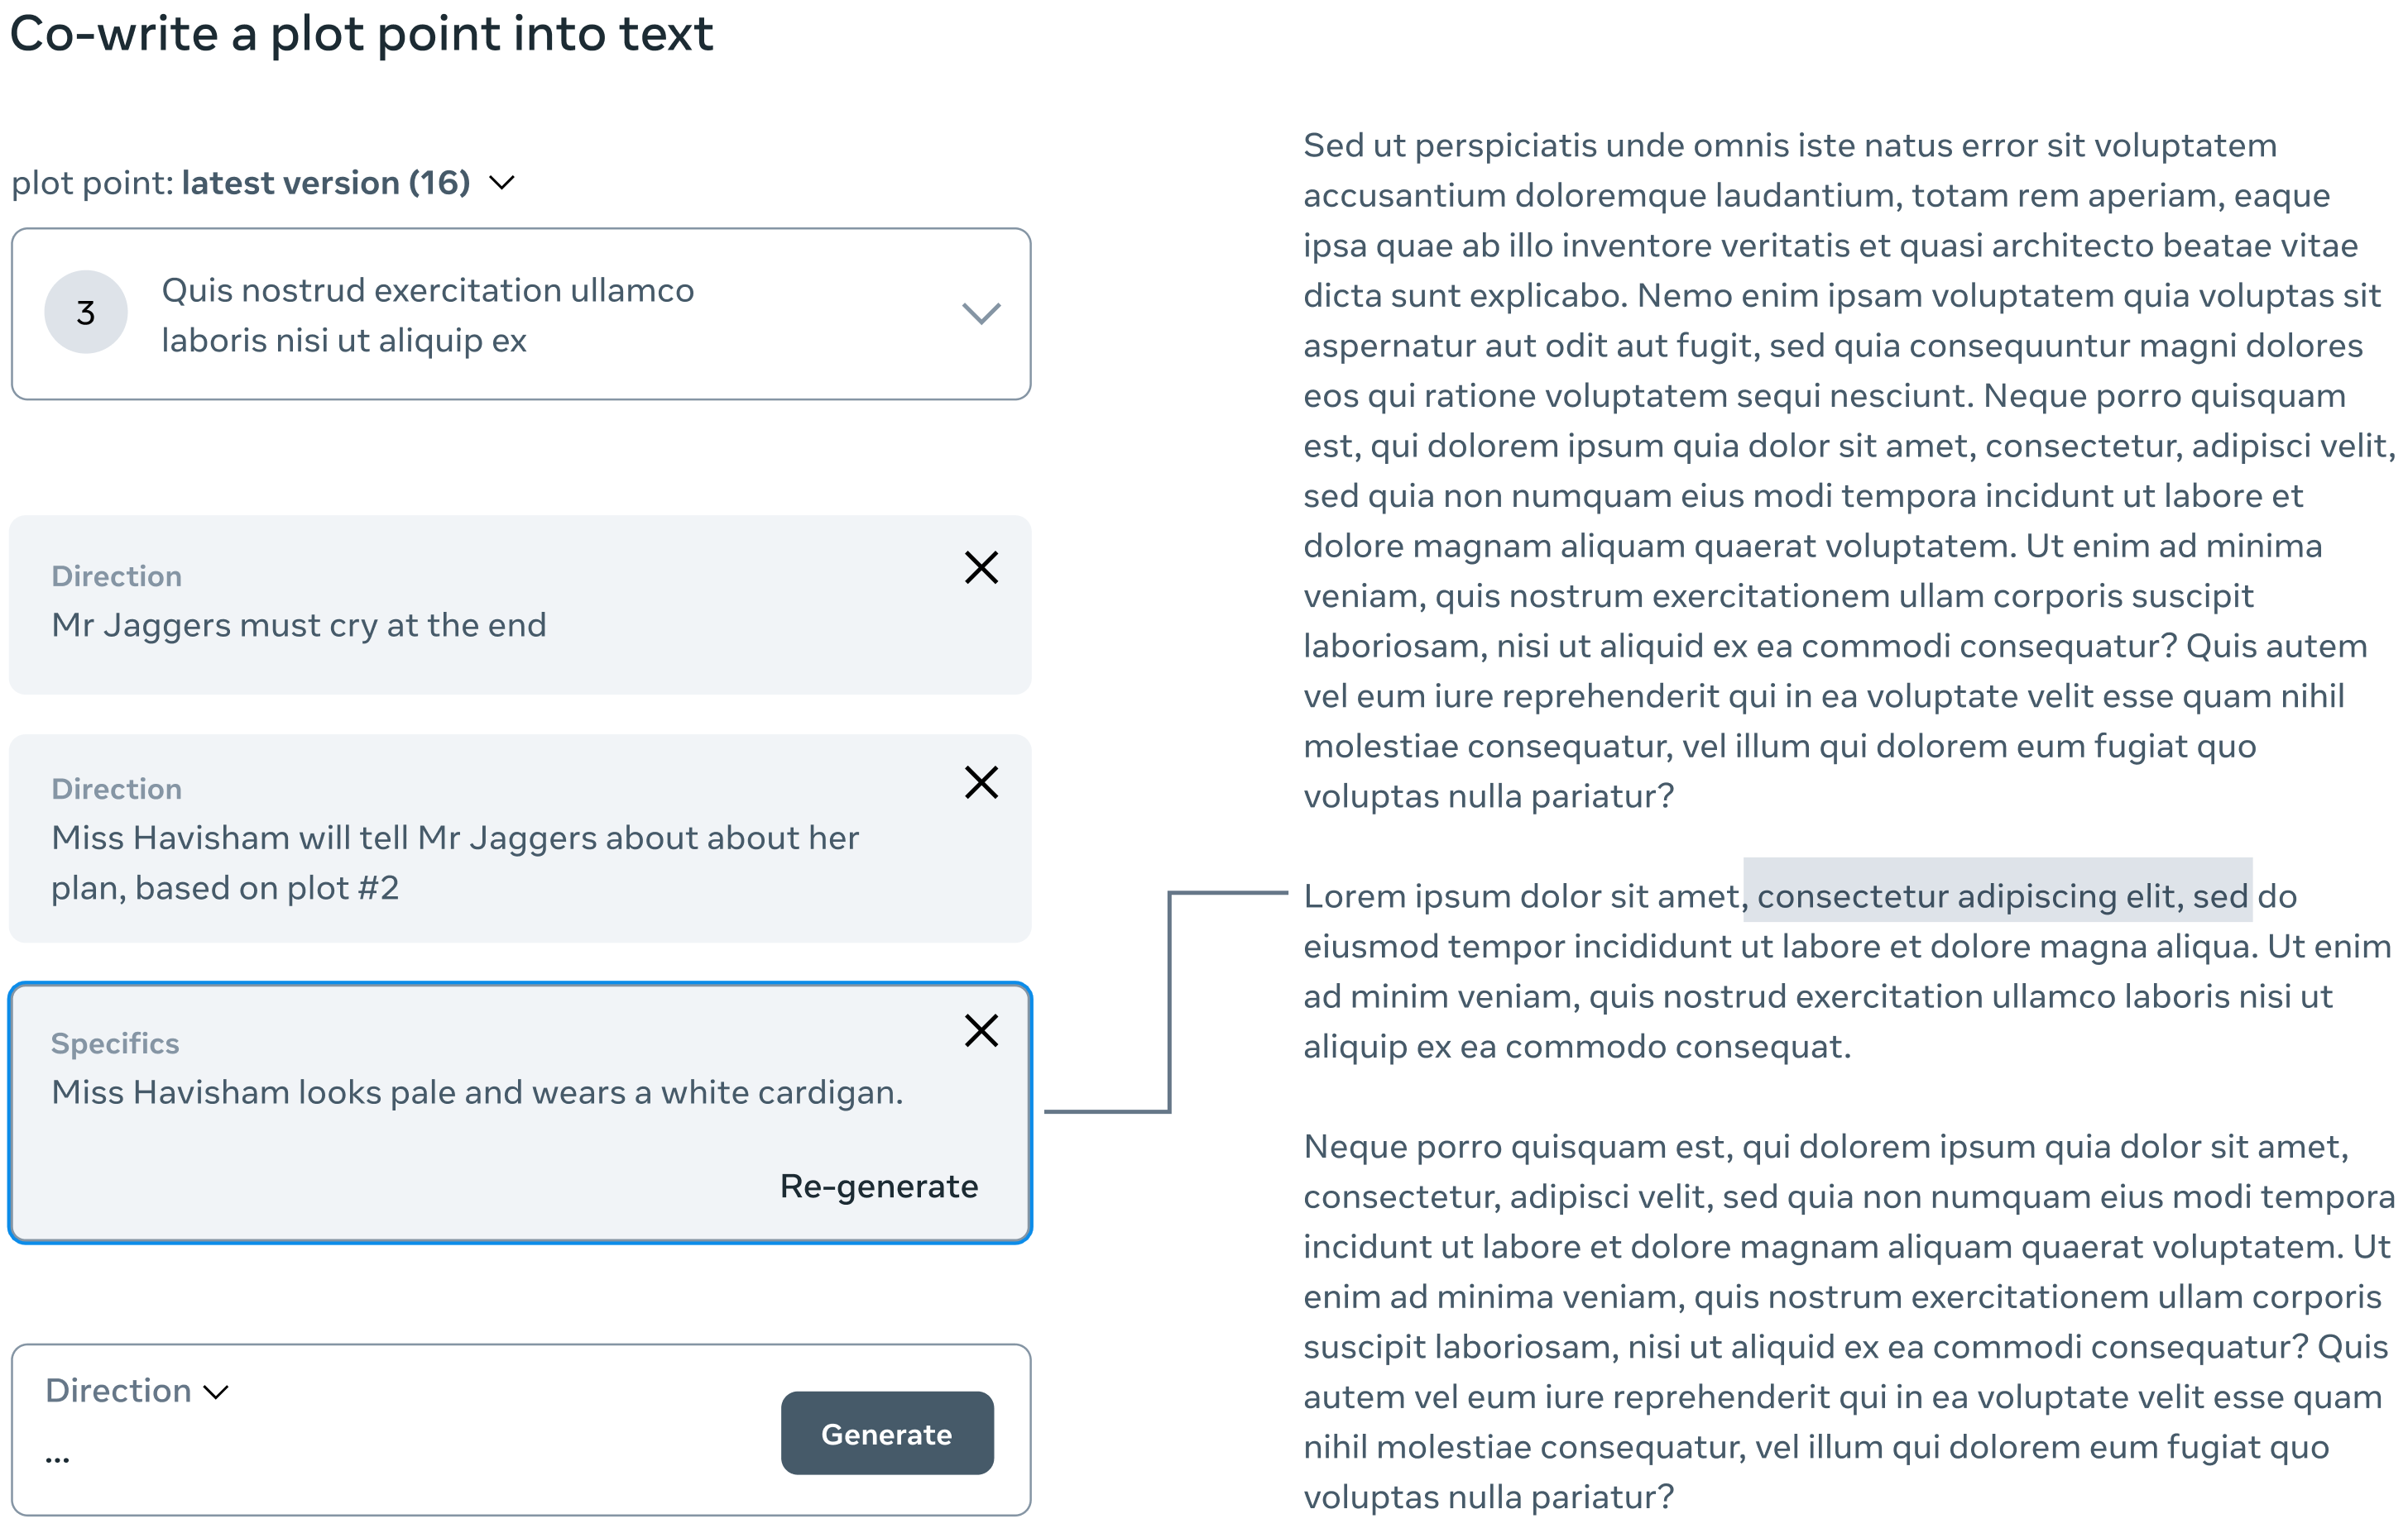Viewport: 2408px width, 1533px height.
Task: Remove the 'Mr Jaggers must cry' direction
Action: [981, 567]
